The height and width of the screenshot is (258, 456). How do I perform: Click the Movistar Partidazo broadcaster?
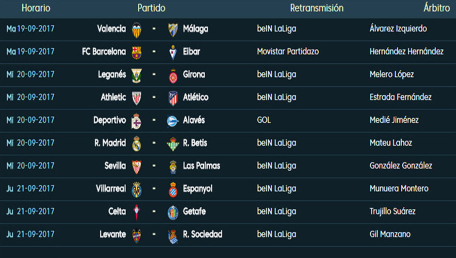click(x=288, y=52)
